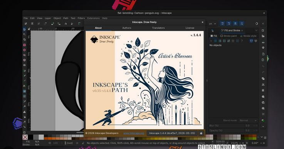Choose Radial gradient paint type
284x149 pixels.
tap(224, 41)
